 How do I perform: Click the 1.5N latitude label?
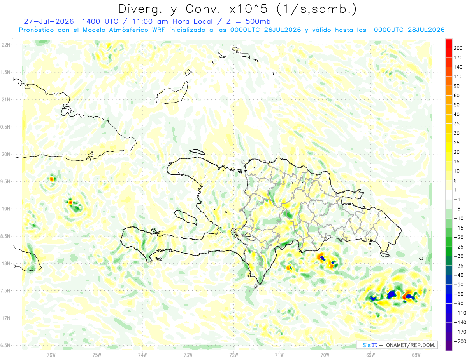(5, 72)
